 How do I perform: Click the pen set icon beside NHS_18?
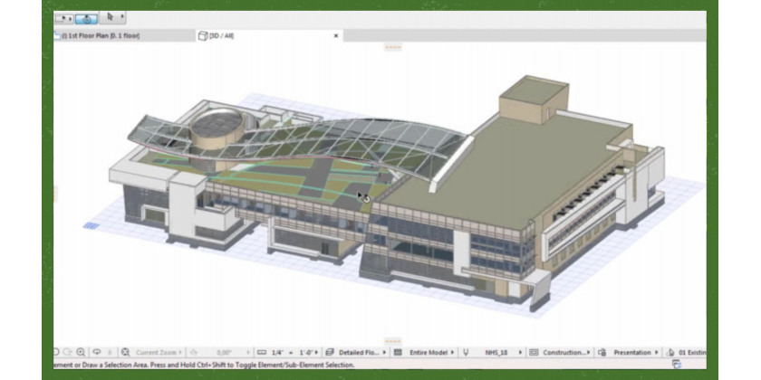point(466,352)
